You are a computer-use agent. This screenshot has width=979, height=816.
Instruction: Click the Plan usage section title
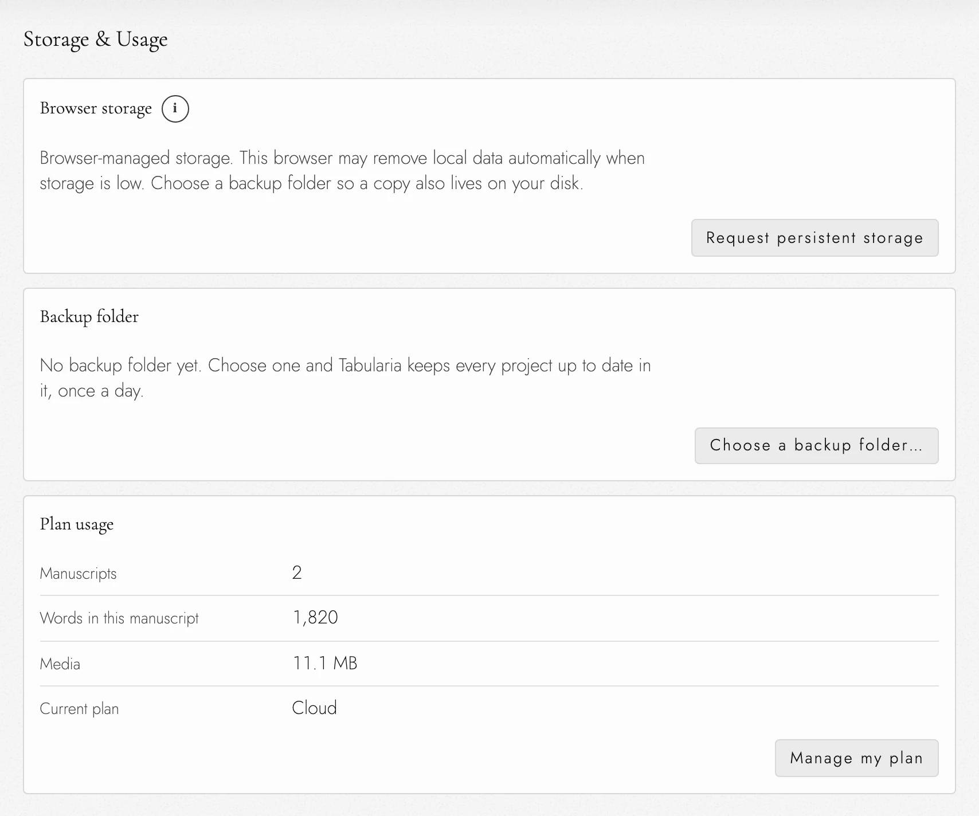(77, 524)
